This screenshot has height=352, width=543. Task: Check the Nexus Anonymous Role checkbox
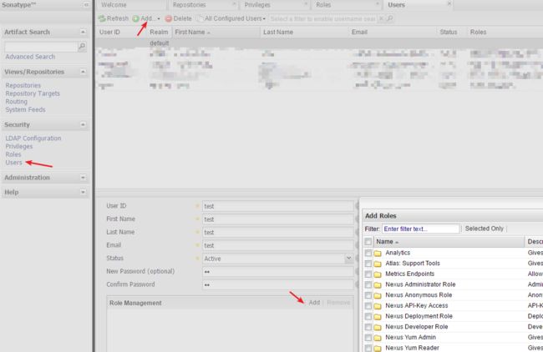[368, 295]
